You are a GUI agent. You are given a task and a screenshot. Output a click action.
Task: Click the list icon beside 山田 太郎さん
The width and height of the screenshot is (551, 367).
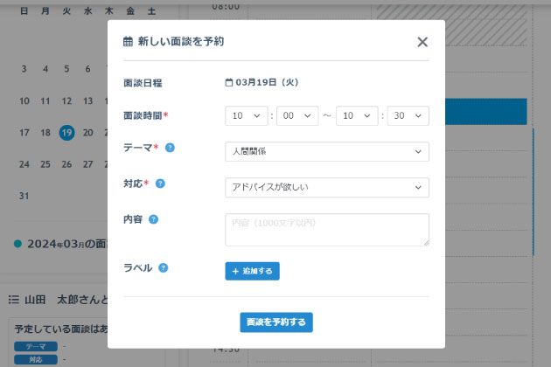[x=14, y=300]
